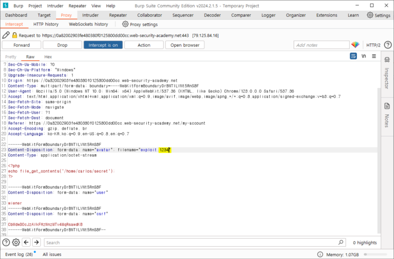
Task: Switch to the Dashboard tab
Action: coord(16,15)
